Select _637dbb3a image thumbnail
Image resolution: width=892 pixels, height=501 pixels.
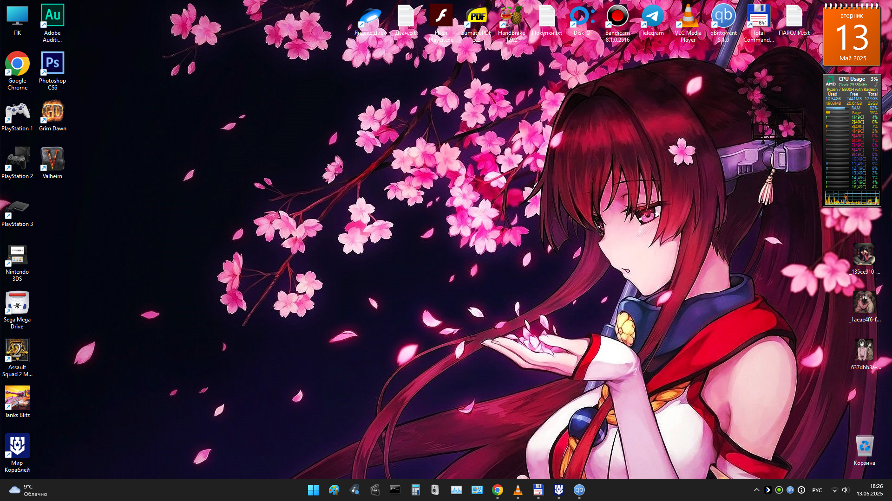[864, 354]
